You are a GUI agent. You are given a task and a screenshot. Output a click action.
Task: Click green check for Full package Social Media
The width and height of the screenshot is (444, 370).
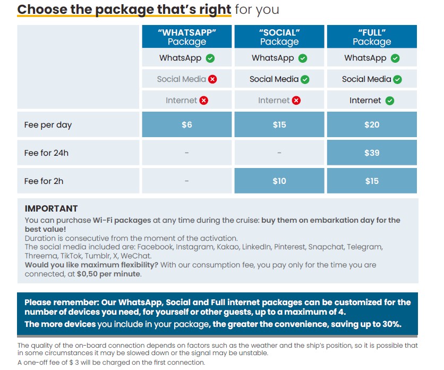(x=397, y=79)
